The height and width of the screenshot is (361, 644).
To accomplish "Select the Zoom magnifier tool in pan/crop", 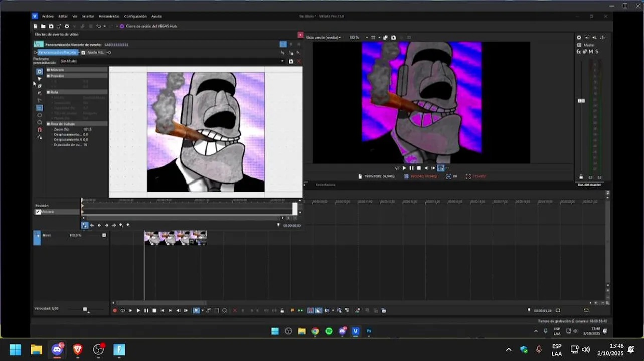I will (x=40, y=122).
